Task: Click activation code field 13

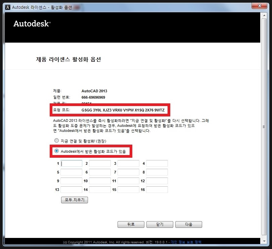Action: click(x=71, y=190)
